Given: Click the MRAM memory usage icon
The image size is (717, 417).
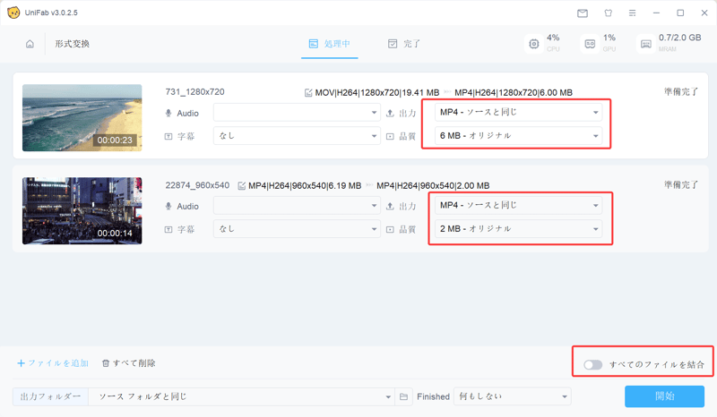Looking at the screenshot, I should point(645,44).
